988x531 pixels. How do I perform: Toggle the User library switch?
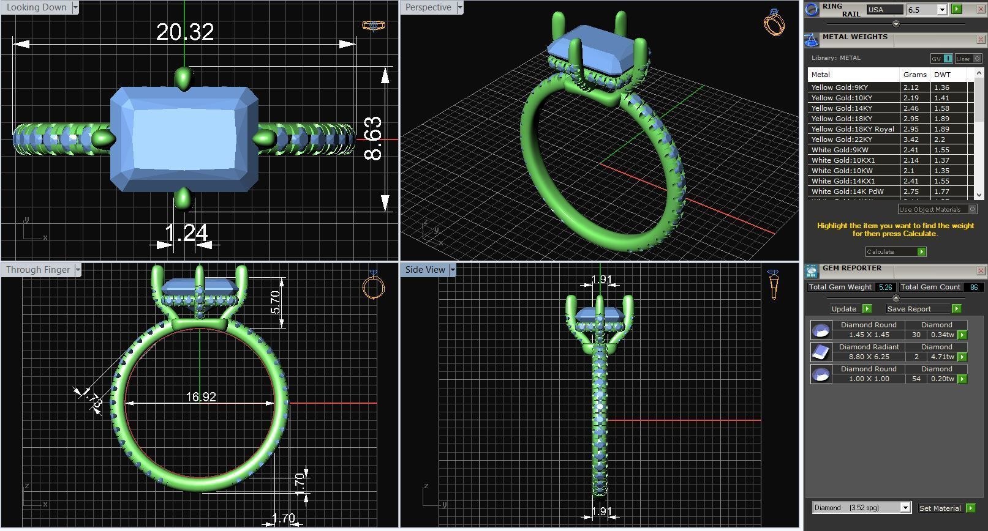click(x=968, y=58)
